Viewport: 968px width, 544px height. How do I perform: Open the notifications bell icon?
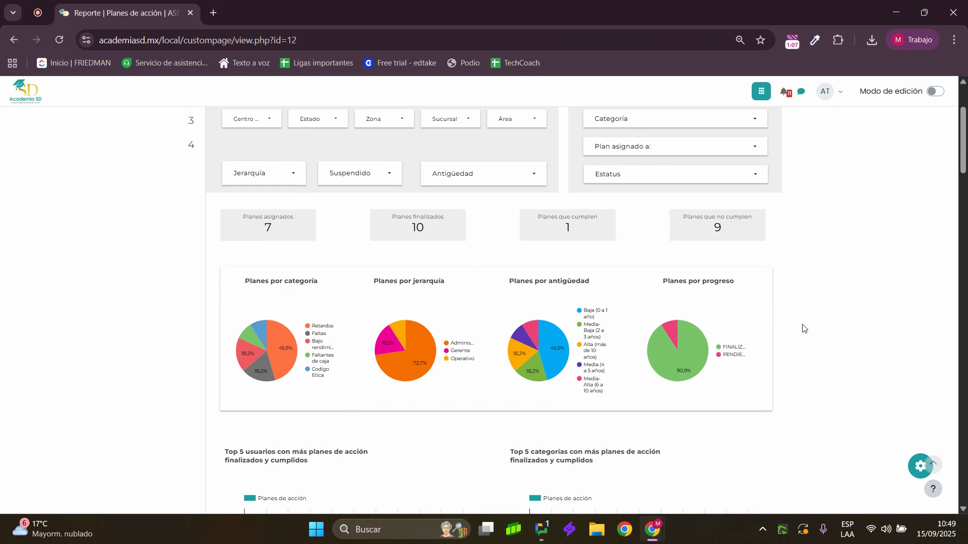pos(784,92)
